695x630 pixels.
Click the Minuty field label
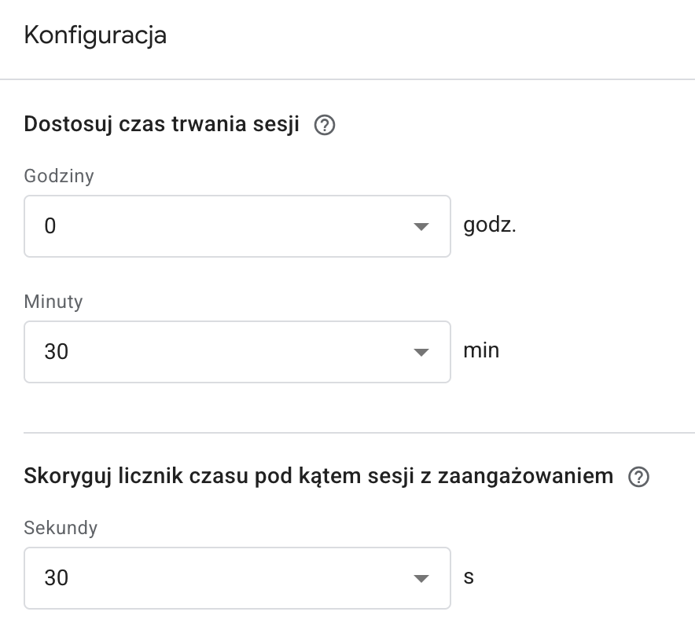(x=53, y=302)
